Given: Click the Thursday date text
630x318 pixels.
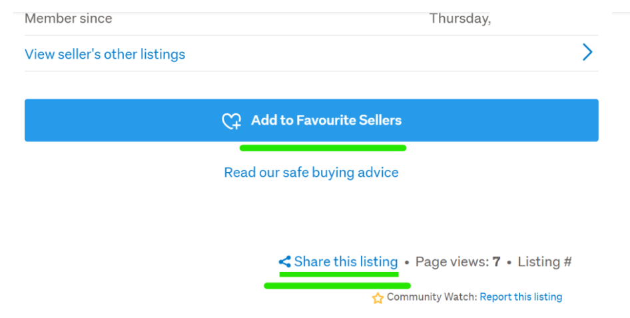Looking at the screenshot, I should click(x=460, y=19).
